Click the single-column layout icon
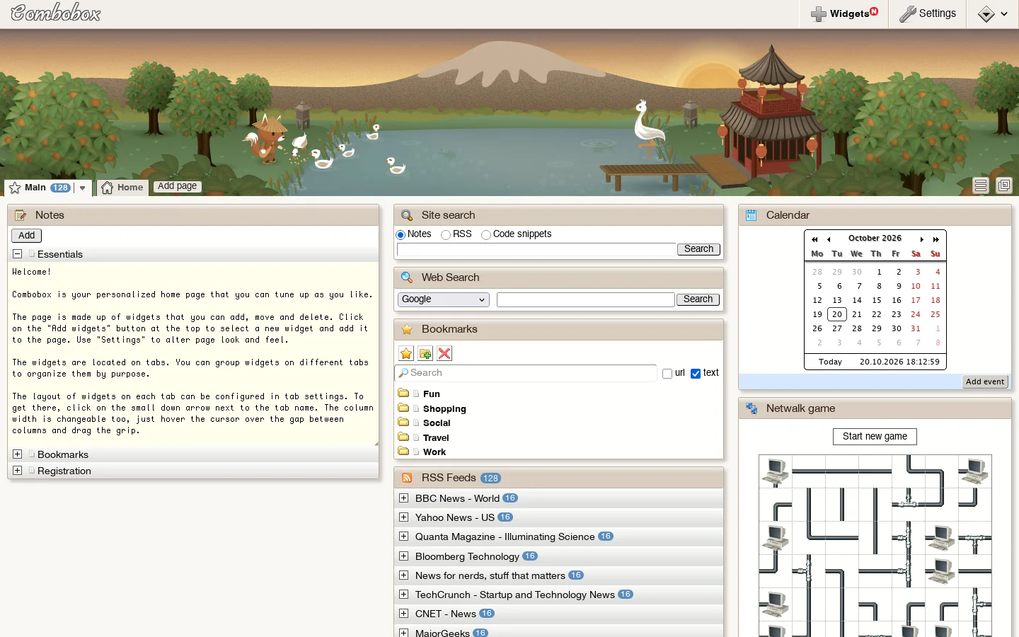 pyautogui.click(x=981, y=185)
